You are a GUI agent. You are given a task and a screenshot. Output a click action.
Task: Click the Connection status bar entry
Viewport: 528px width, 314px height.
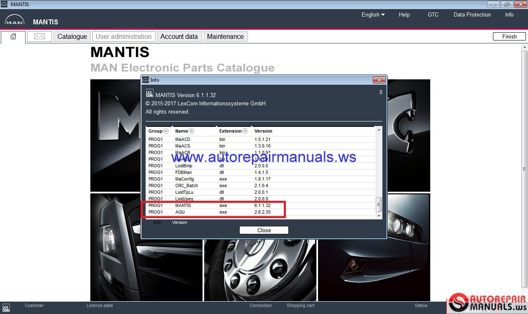[x=261, y=305]
